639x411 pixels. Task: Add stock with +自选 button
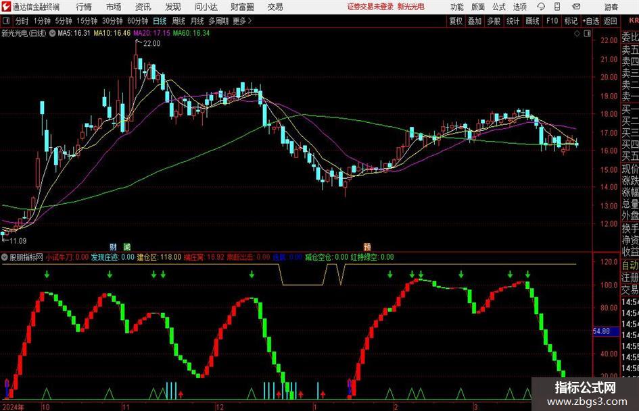coord(590,21)
